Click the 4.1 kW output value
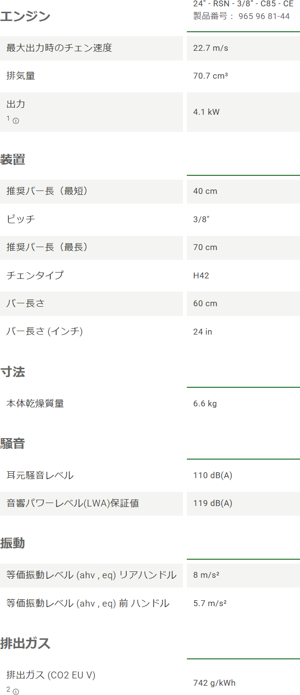 pyautogui.click(x=206, y=112)
